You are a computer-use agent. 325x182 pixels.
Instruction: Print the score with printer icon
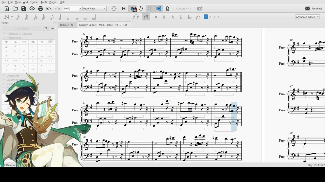pos(40,9)
